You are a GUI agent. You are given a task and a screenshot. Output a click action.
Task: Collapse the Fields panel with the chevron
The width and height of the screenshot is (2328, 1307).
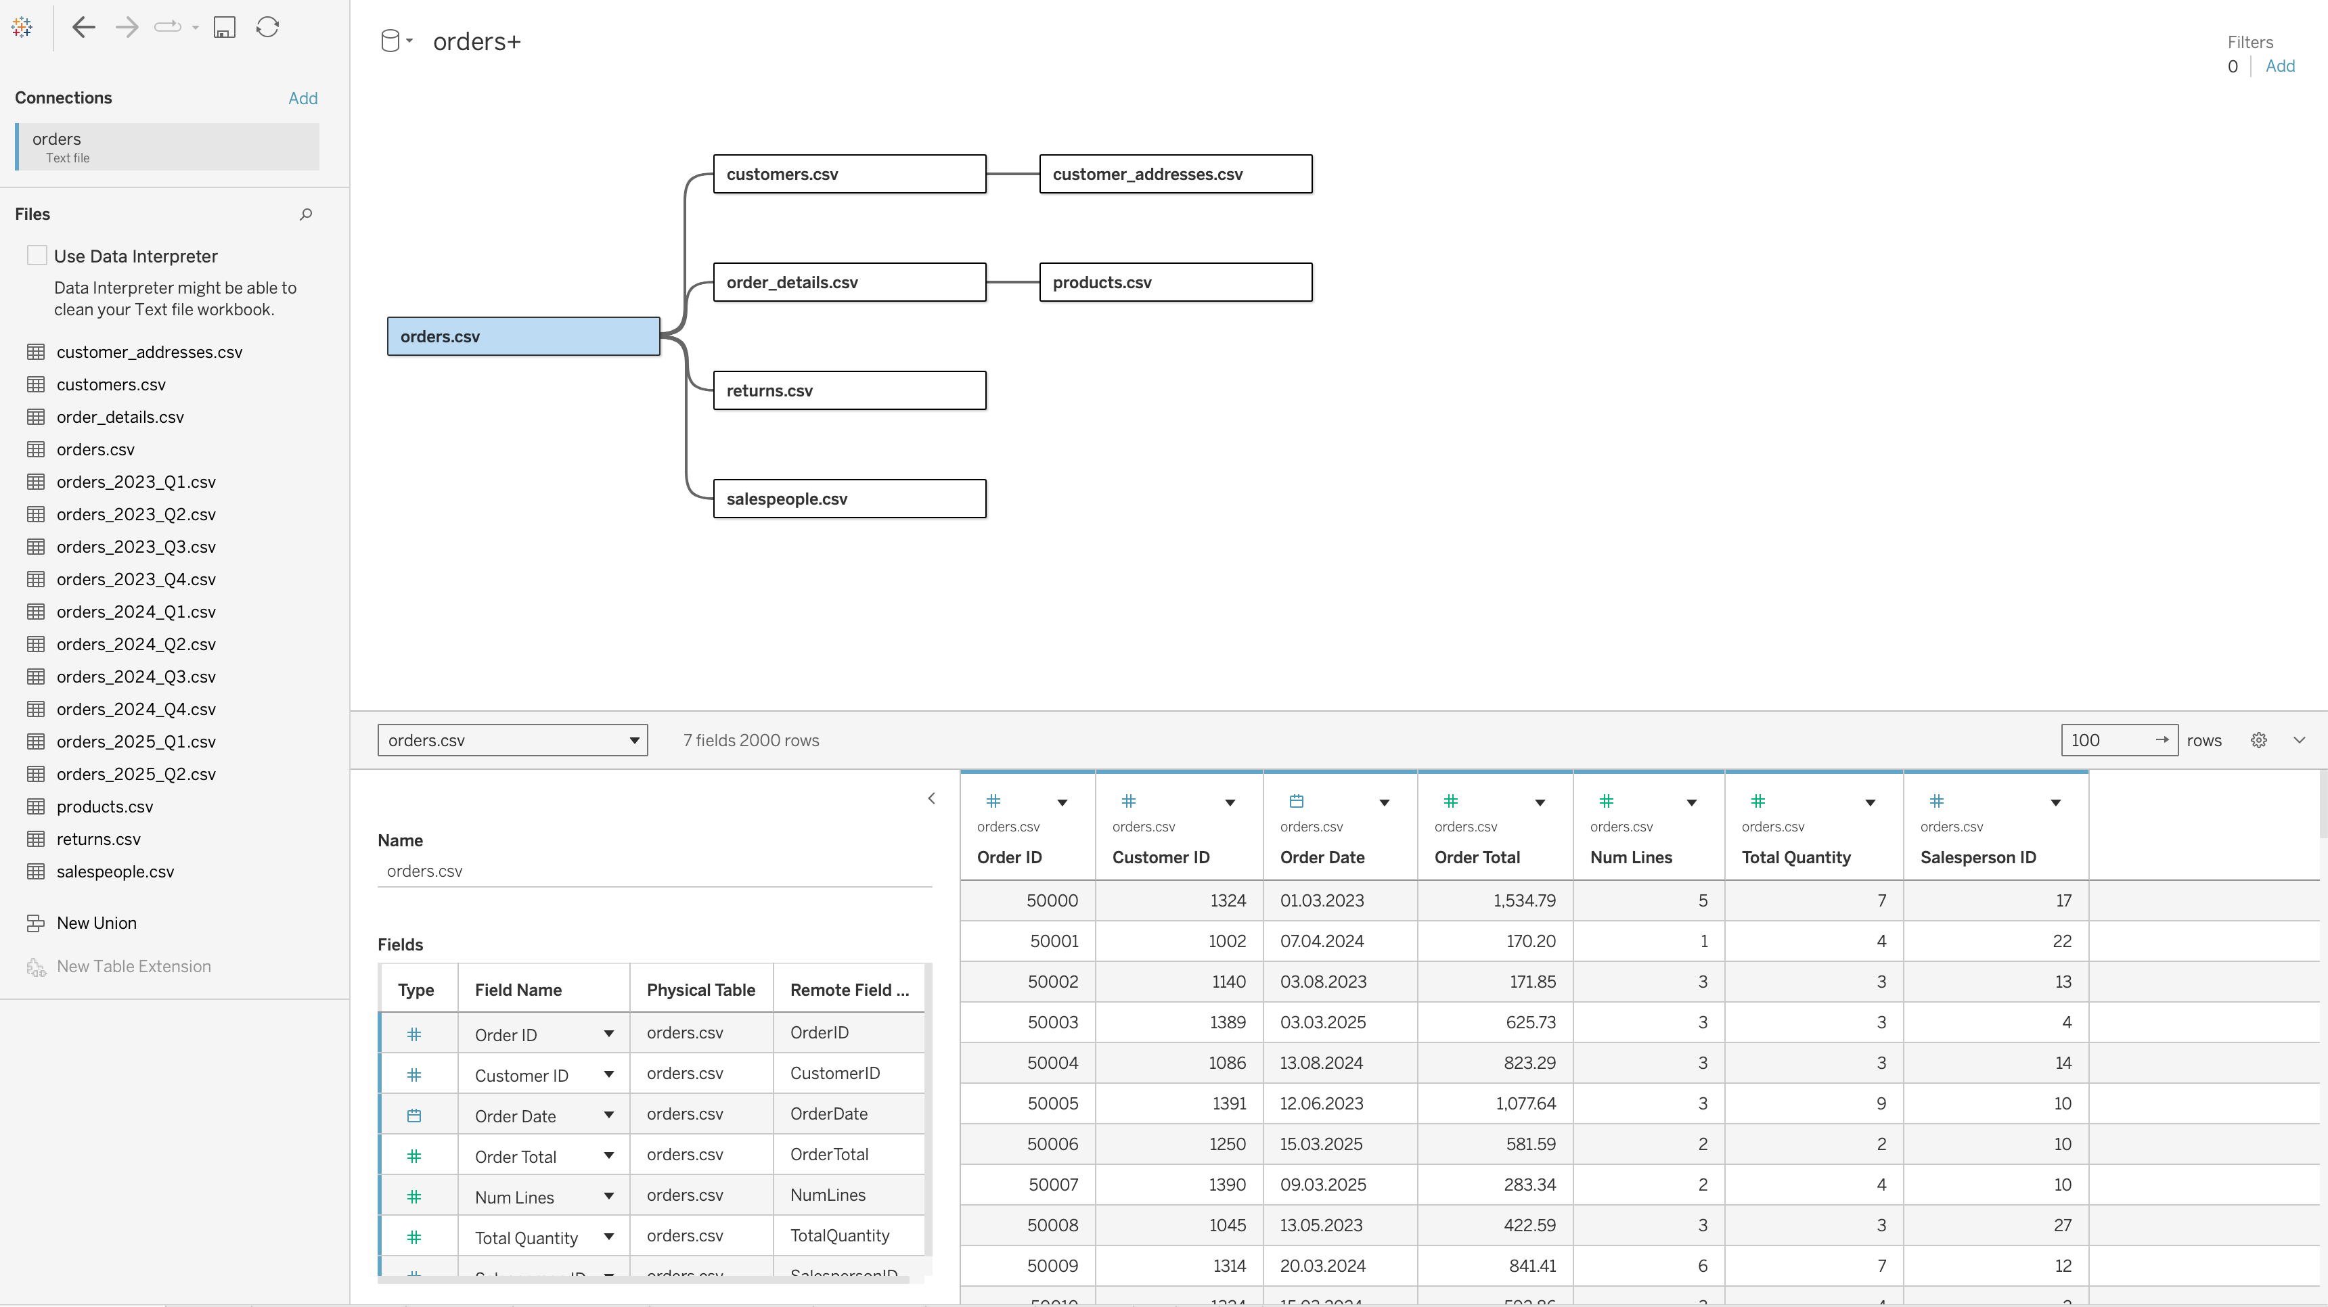(932, 798)
